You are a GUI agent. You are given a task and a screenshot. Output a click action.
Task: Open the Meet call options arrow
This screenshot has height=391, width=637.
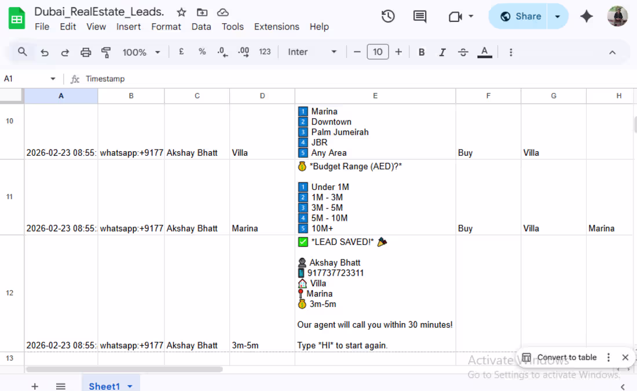click(471, 16)
